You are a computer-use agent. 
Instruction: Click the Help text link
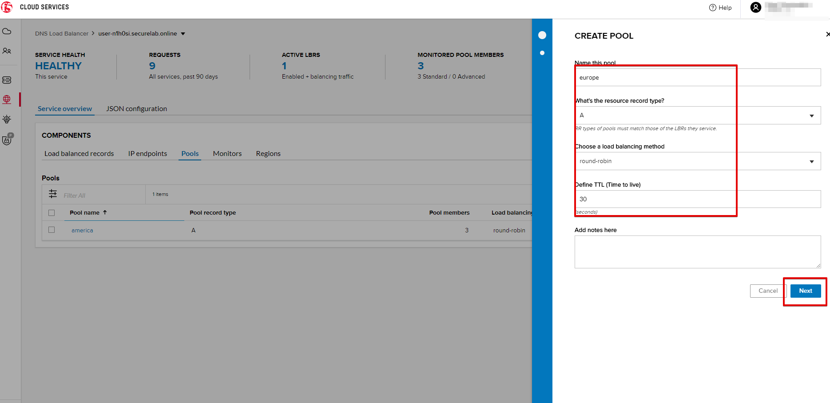pyautogui.click(x=725, y=8)
